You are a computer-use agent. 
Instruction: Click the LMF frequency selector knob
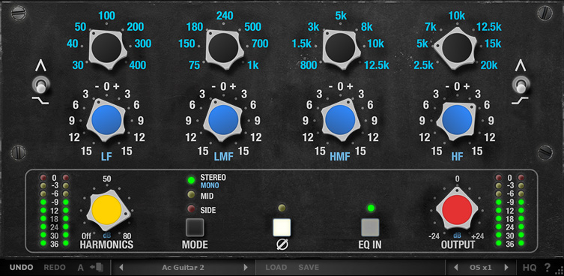pyautogui.click(x=224, y=47)
